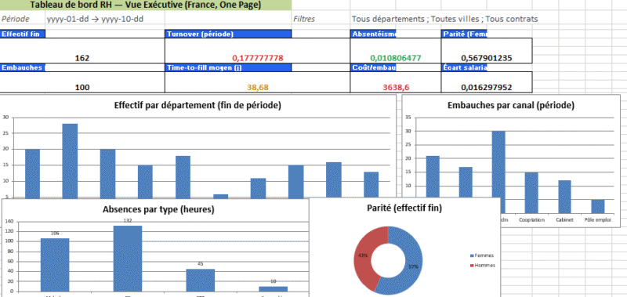This screenshot has height=297, width=627.
Task: Select the 'Femmes' legend entry
Action: point(482,255)
